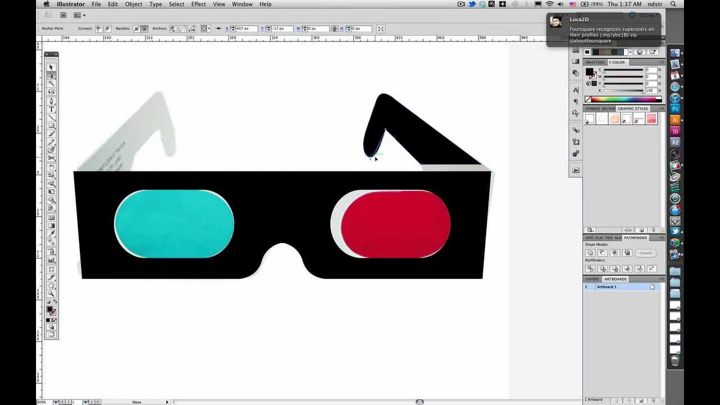The height and width of the screenshot is (405, 720).
Task: Select the Selection tool arrow
Action: pyautogui.click(x=51, y=67)
